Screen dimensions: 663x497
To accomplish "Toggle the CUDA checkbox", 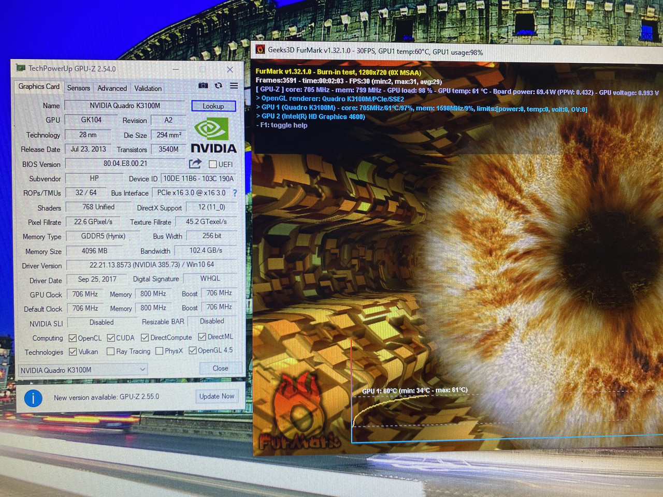I will coord(111,338).
